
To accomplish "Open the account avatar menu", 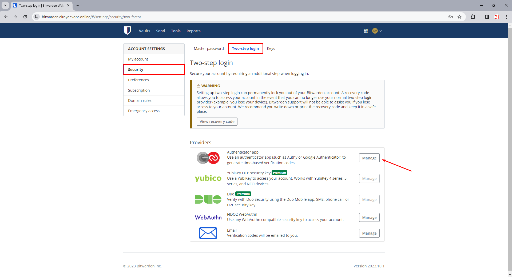I will (x=377, y=31).
